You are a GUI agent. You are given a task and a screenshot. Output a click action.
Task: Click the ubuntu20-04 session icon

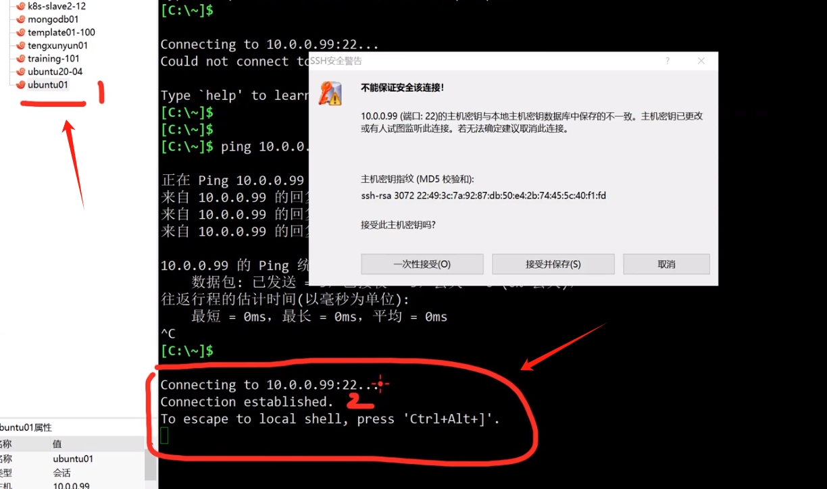pyautogui.click(x=21, y=72)
